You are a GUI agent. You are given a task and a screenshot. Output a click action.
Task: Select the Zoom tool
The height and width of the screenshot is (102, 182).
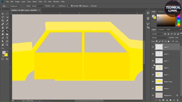(7, 45)
